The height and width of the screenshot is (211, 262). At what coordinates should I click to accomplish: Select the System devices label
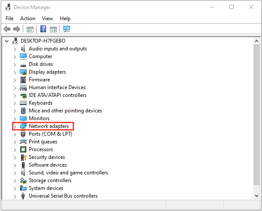coord(46,188)
